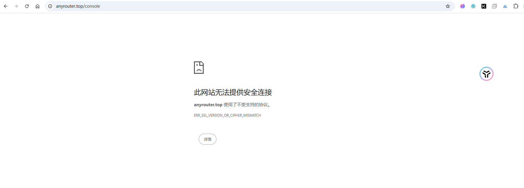Open the blue scissors extension
Image resolution: width=524 pixels, height=188 pixels.
[x=505, y=6]
